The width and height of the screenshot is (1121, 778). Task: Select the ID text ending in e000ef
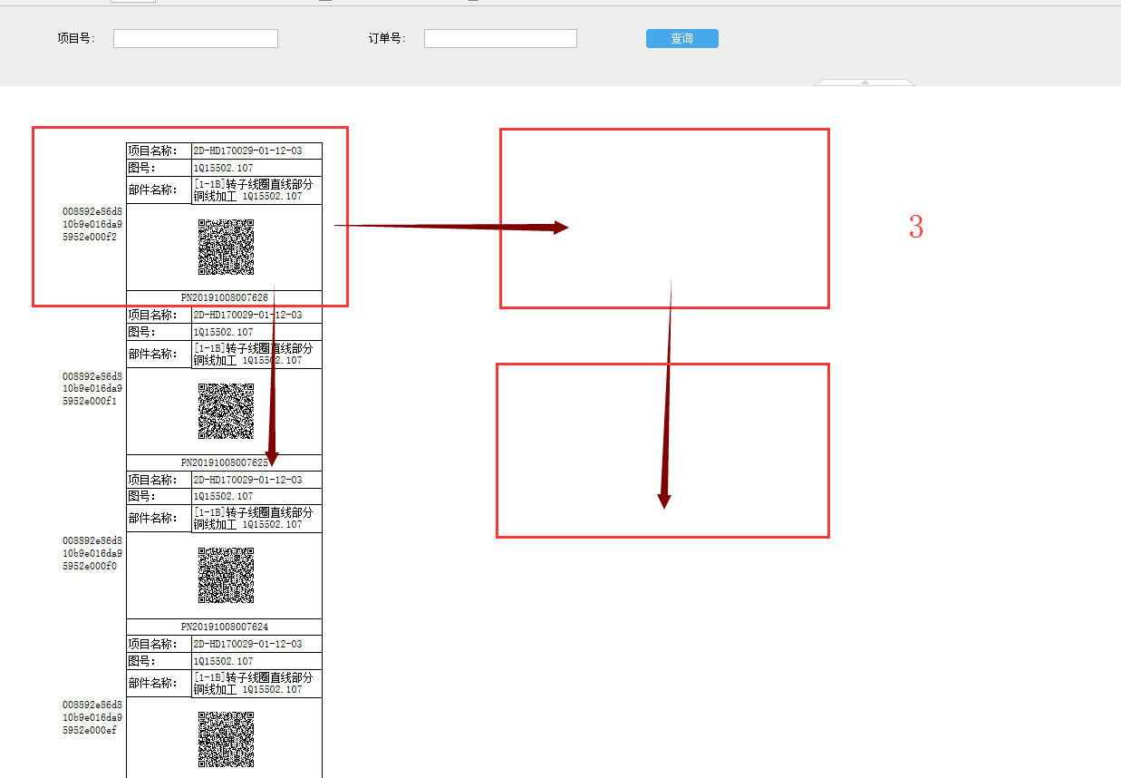tap(92, 717)
